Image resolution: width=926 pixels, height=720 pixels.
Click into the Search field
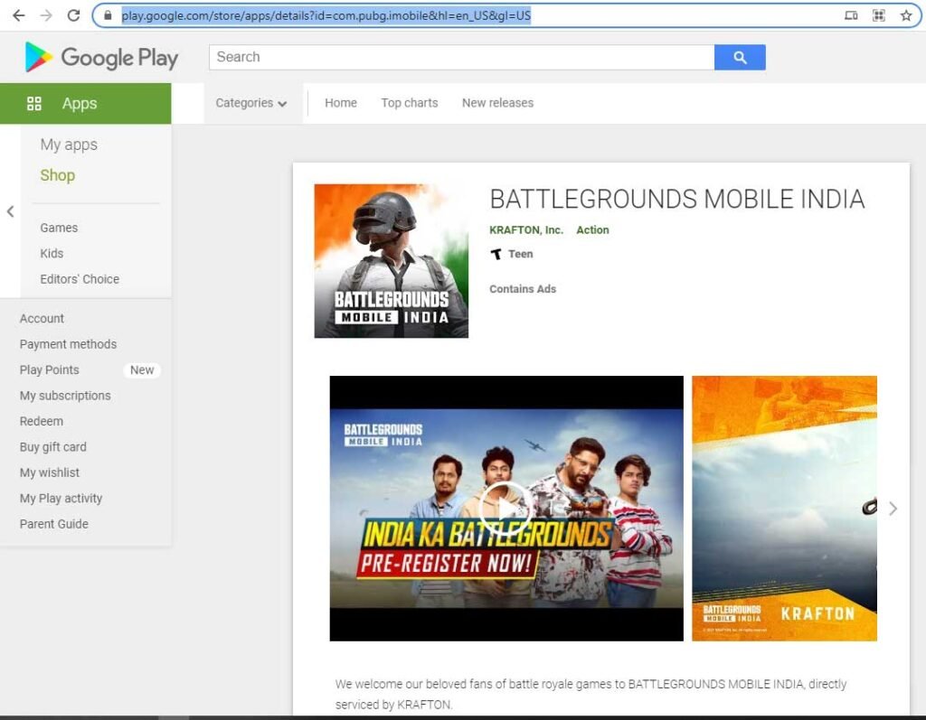click(x=462, y=57)
